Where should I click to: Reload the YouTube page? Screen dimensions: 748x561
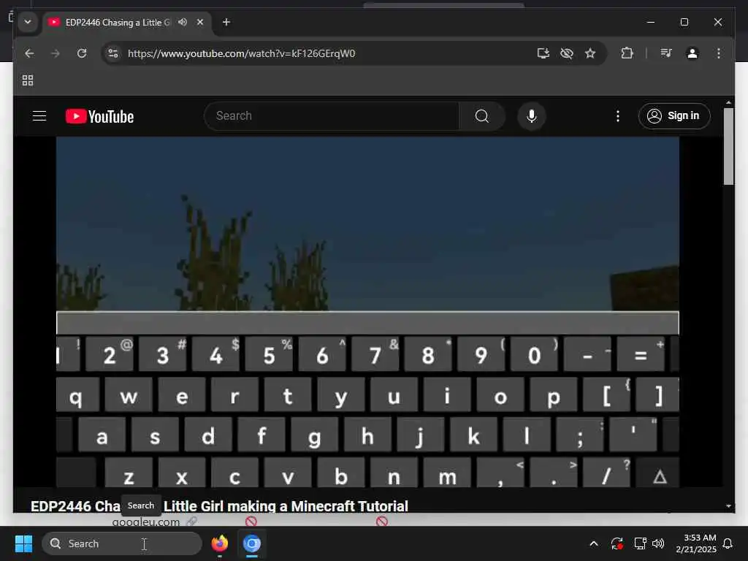(x=82, y=53)
